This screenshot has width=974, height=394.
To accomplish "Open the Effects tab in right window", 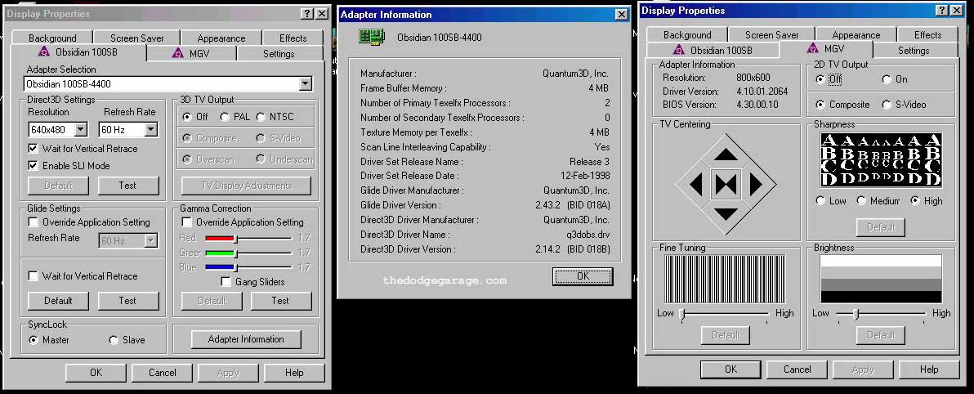I will click(x=927, y=35).
